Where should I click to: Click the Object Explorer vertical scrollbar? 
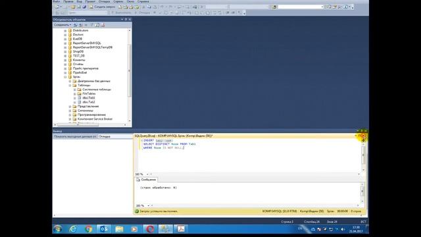[x=130, y=70]
